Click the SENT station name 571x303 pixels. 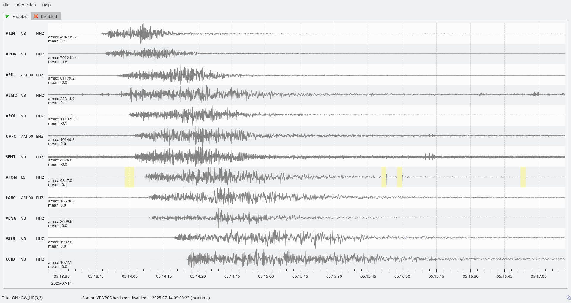pyautogui.click(x=10, y=157)
